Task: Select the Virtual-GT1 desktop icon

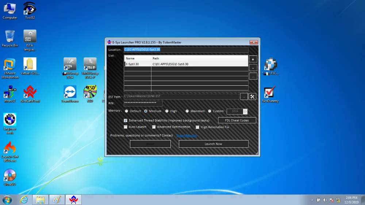Action: pos(30,66)
